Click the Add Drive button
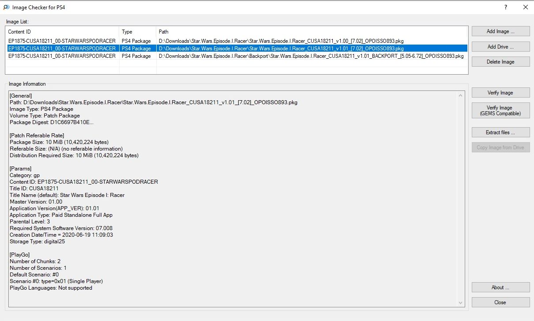Image resolution: width=534 pixels, height=321 pixels. click(500, 47)
